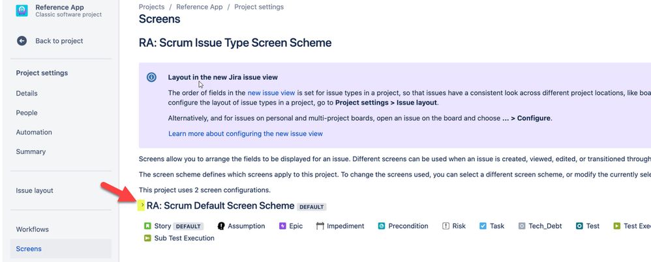The height and width of the screenshot is (262, 651).
Task: Click the blue Task checkbox icon
Action: tap(483, 226)
